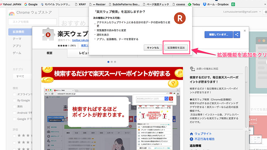Open the account email dropdown
The height and width of the screenshot is (150, 267).
point(242,12)
